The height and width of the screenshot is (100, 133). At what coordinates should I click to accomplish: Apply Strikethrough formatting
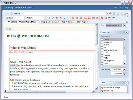coord(61,18)
